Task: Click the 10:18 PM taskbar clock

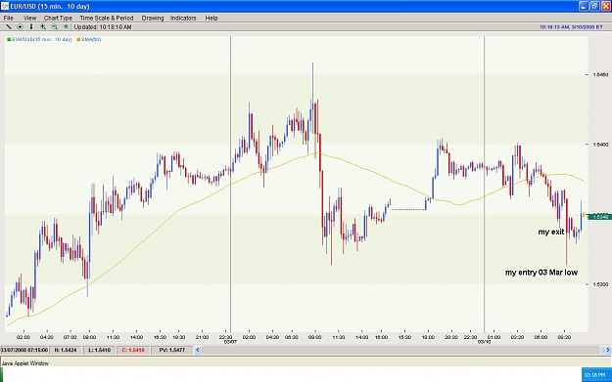Action: [x=594, y=375]
